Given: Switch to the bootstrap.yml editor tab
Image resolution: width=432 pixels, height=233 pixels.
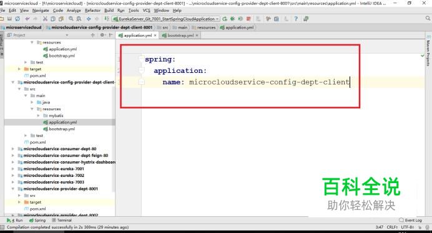Looking at the screenshot, I should click(x=180, y=36).
